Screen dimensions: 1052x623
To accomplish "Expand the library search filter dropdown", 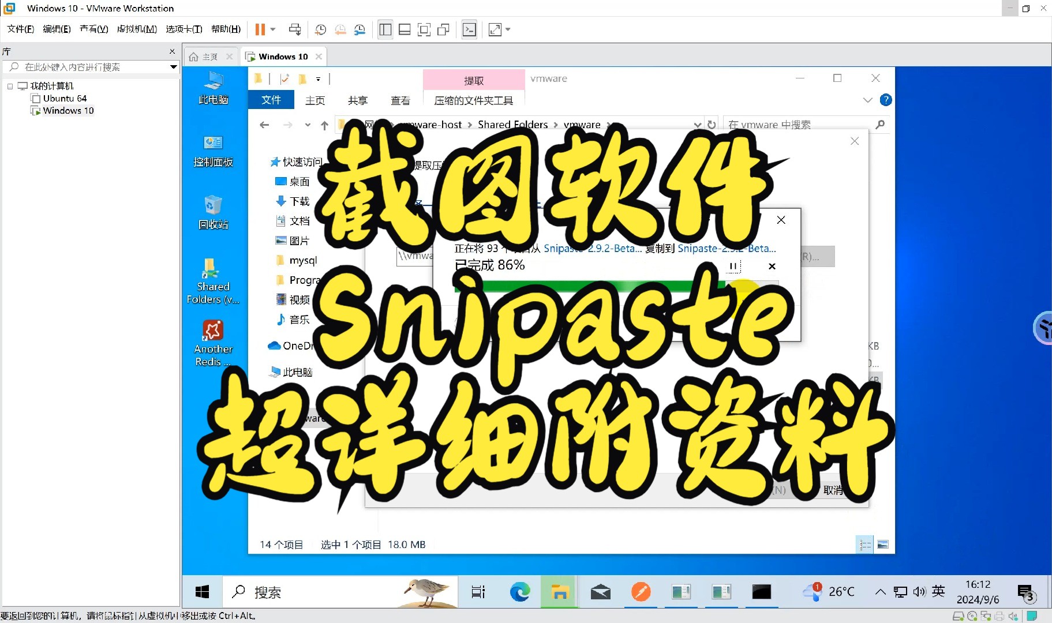I will coord(173,67).
